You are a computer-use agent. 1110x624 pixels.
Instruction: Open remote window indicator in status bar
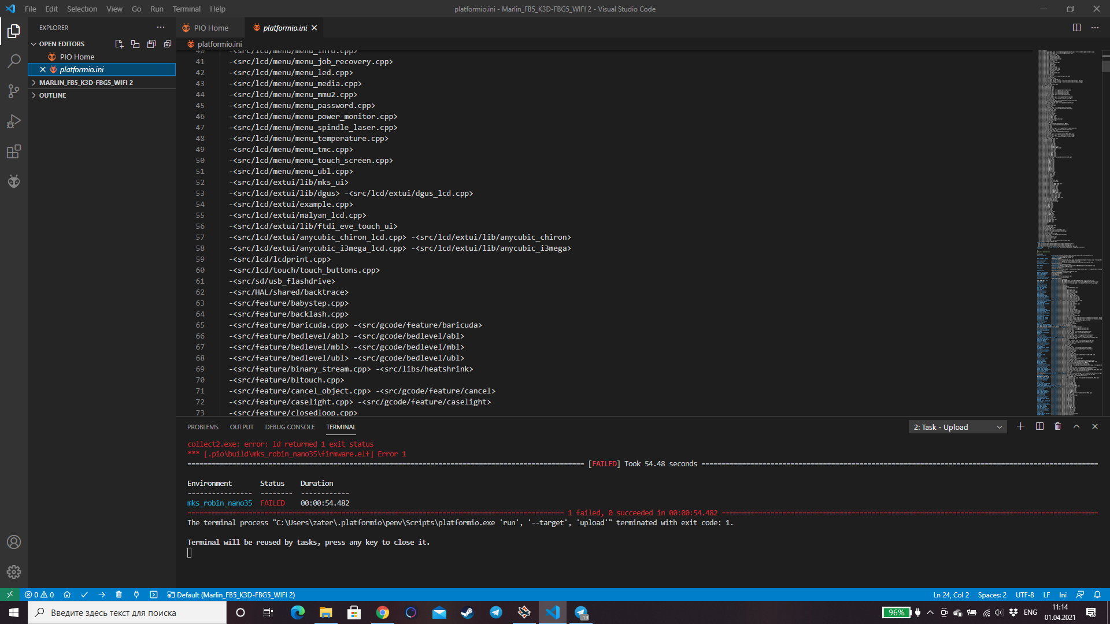(x=10, y=595)
